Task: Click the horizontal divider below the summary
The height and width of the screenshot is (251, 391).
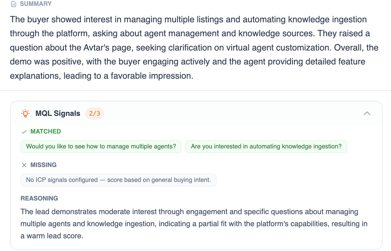Action: coord(195,90)
